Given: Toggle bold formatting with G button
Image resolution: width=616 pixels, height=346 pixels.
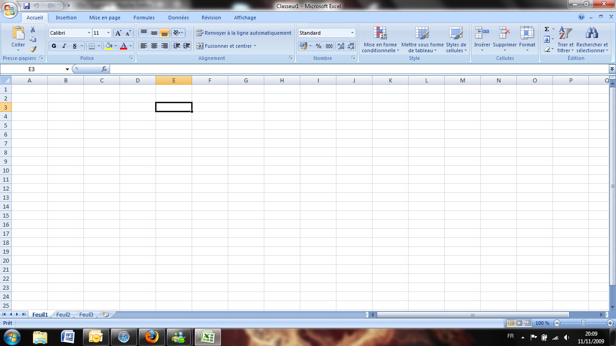Looking at the screenshot, I should coord(54,46).
